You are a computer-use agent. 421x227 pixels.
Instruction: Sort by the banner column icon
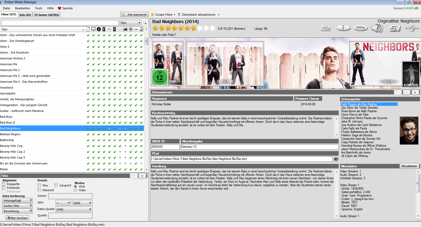pyautogui.click(x=120, y=29)
